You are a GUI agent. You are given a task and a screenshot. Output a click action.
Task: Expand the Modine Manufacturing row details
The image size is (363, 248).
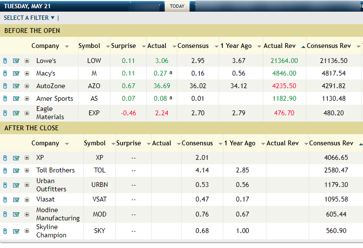pos(27,215)
